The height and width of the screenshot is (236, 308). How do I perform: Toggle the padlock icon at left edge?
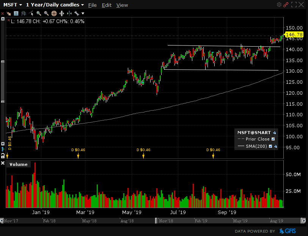point(3,156)
